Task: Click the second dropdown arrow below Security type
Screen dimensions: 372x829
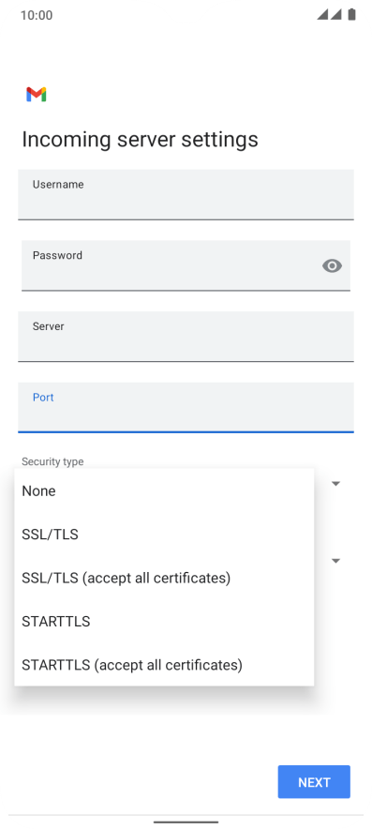Action: [335, 561]
